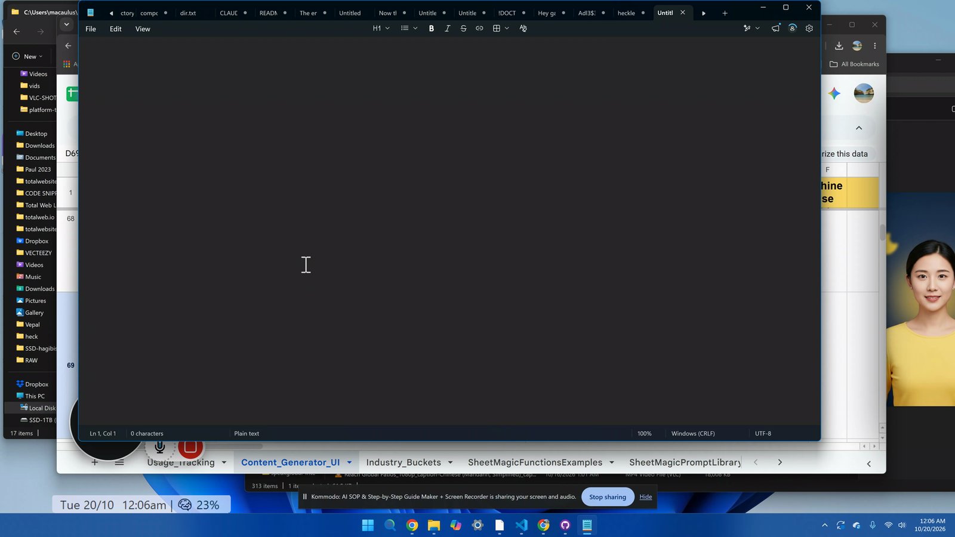
Task: Stop sharing the screen
Action: coord(608,497)
